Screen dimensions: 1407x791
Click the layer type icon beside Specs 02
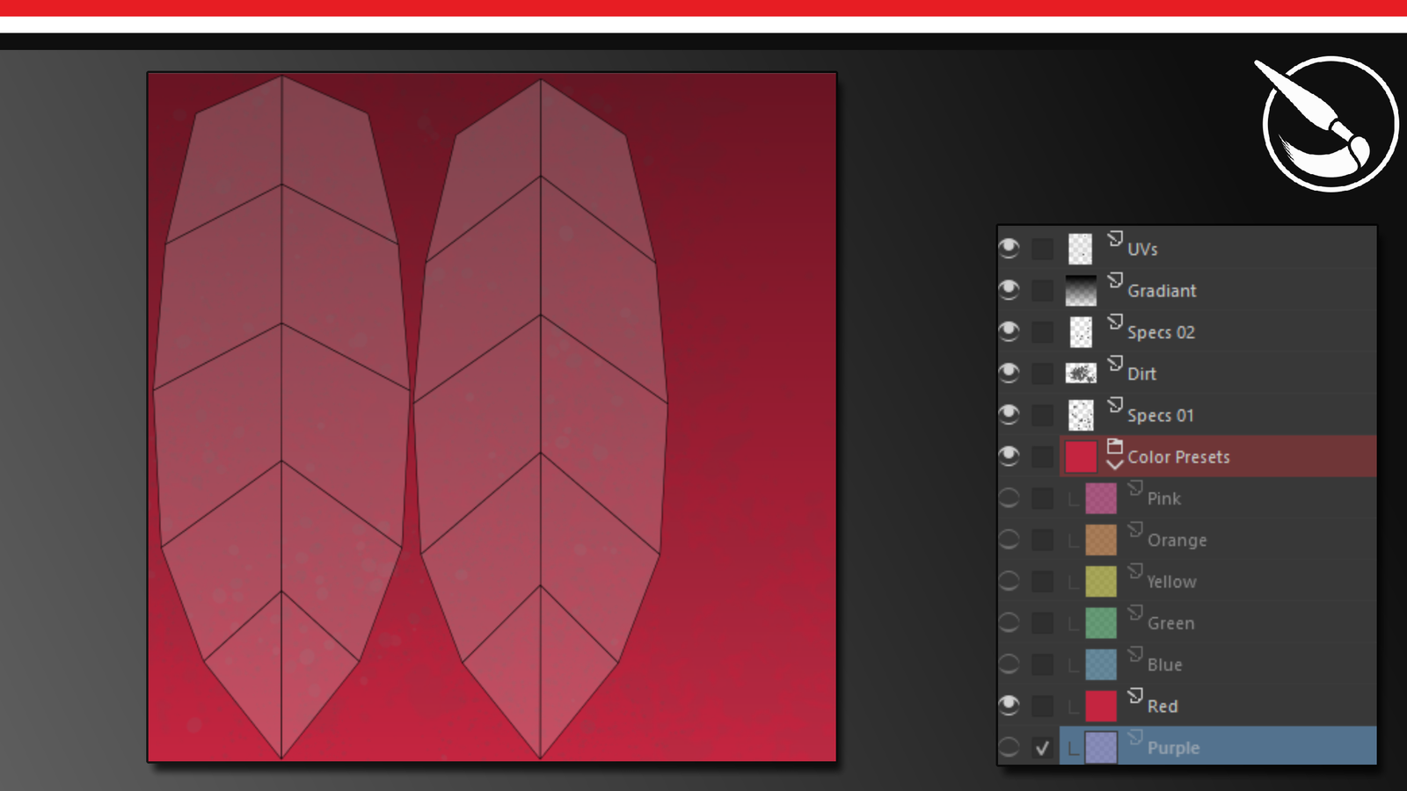(x=1115, y=322)
